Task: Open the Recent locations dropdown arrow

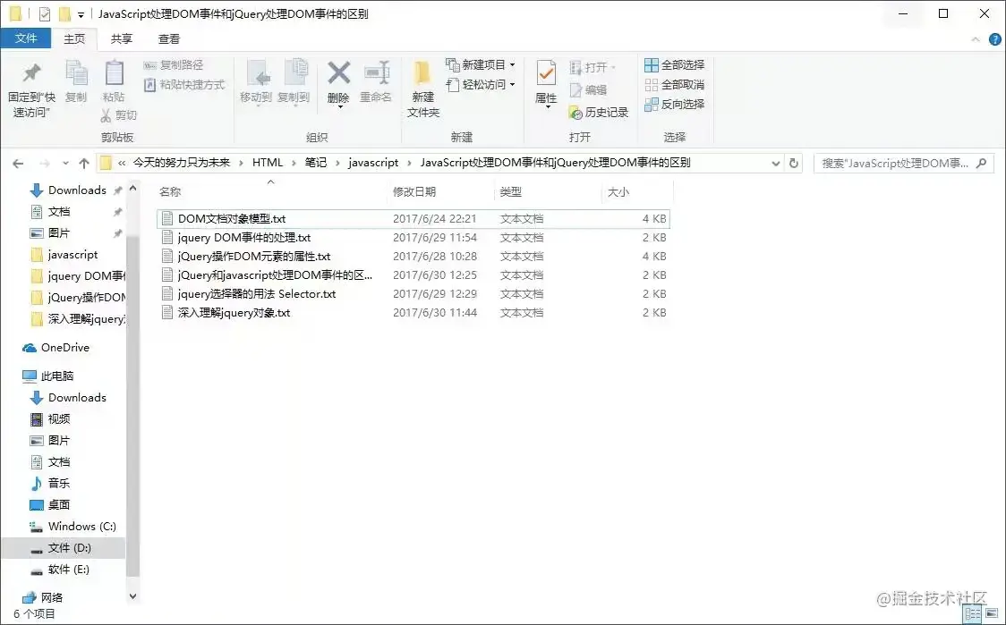Action: pos(65,164)
